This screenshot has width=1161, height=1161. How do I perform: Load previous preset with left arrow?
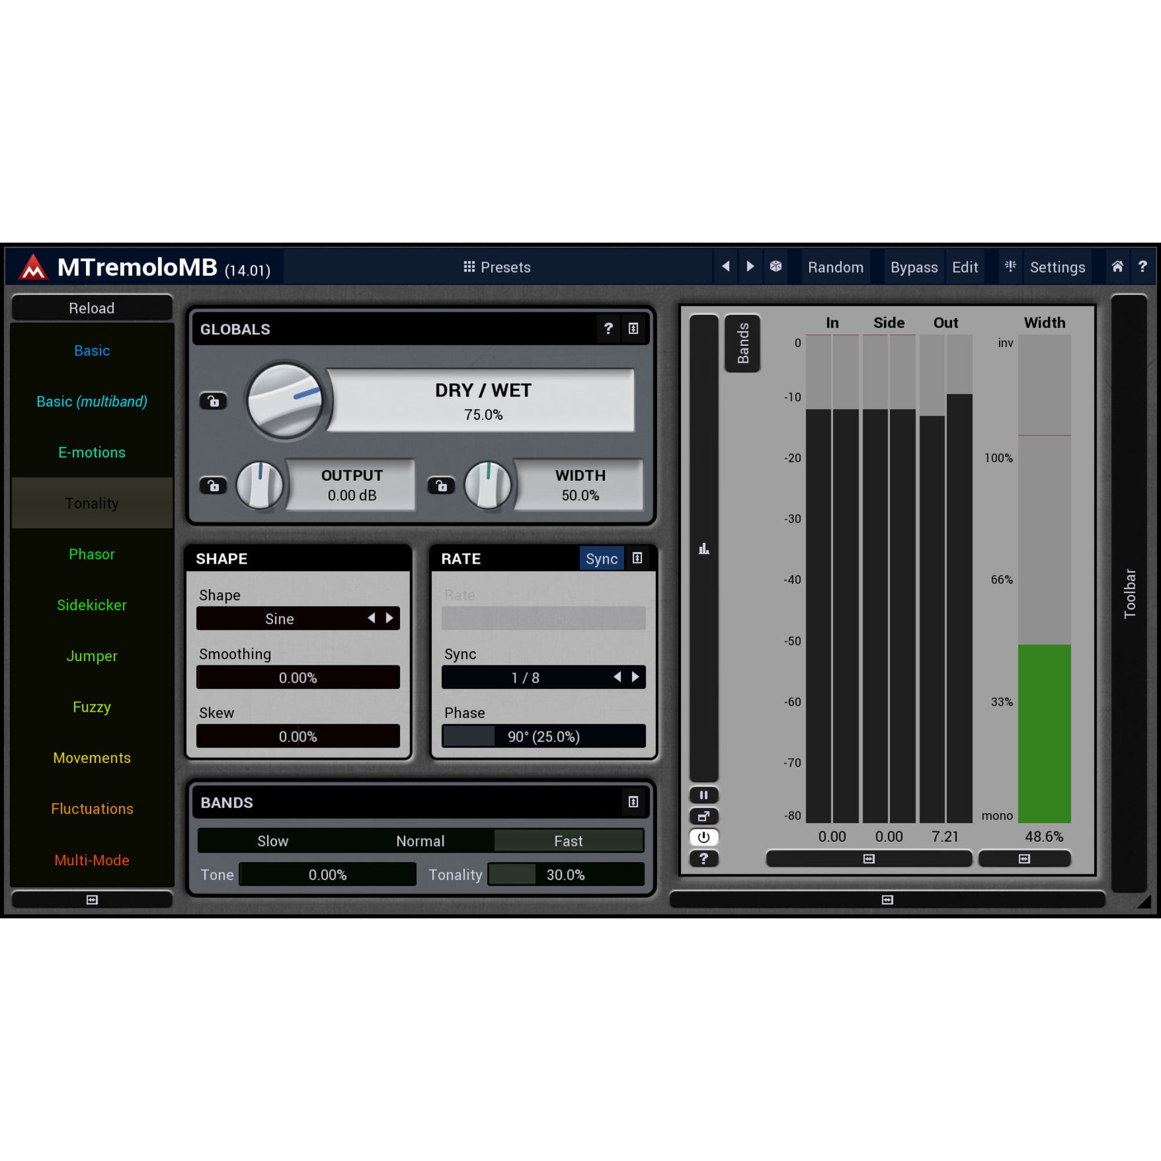click(726, 266)
